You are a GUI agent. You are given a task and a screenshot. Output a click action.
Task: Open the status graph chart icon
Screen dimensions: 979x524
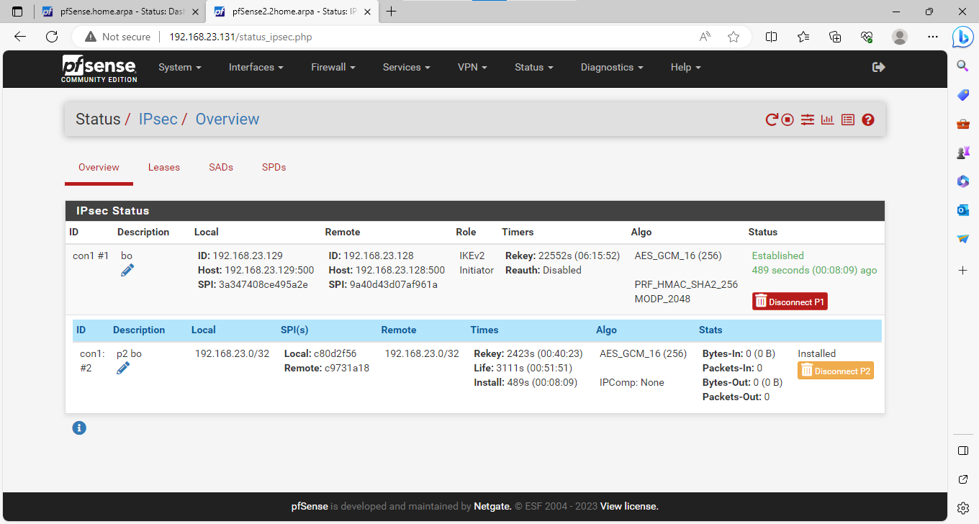(x=828, y=120)
